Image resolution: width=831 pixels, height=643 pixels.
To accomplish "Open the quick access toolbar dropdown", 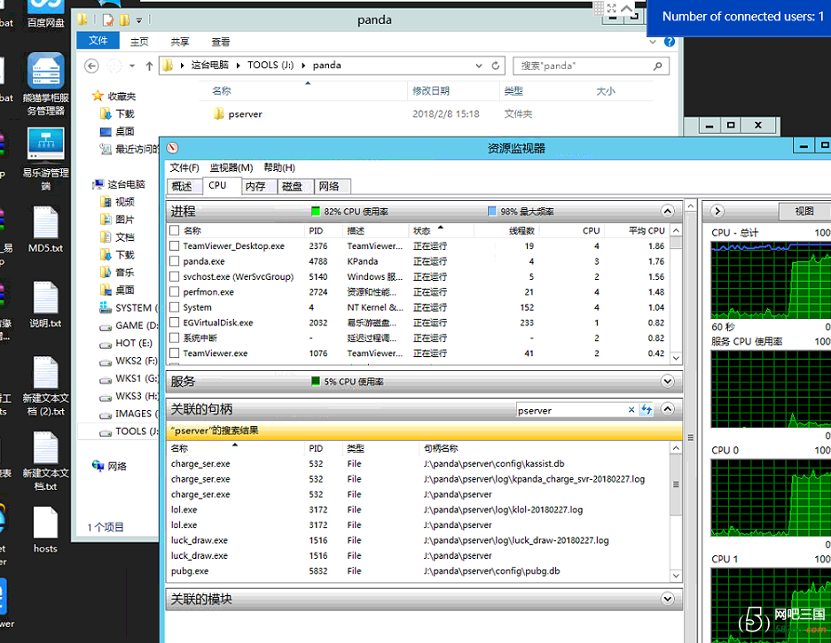I will pyautogui.click(x=139, y=20).
